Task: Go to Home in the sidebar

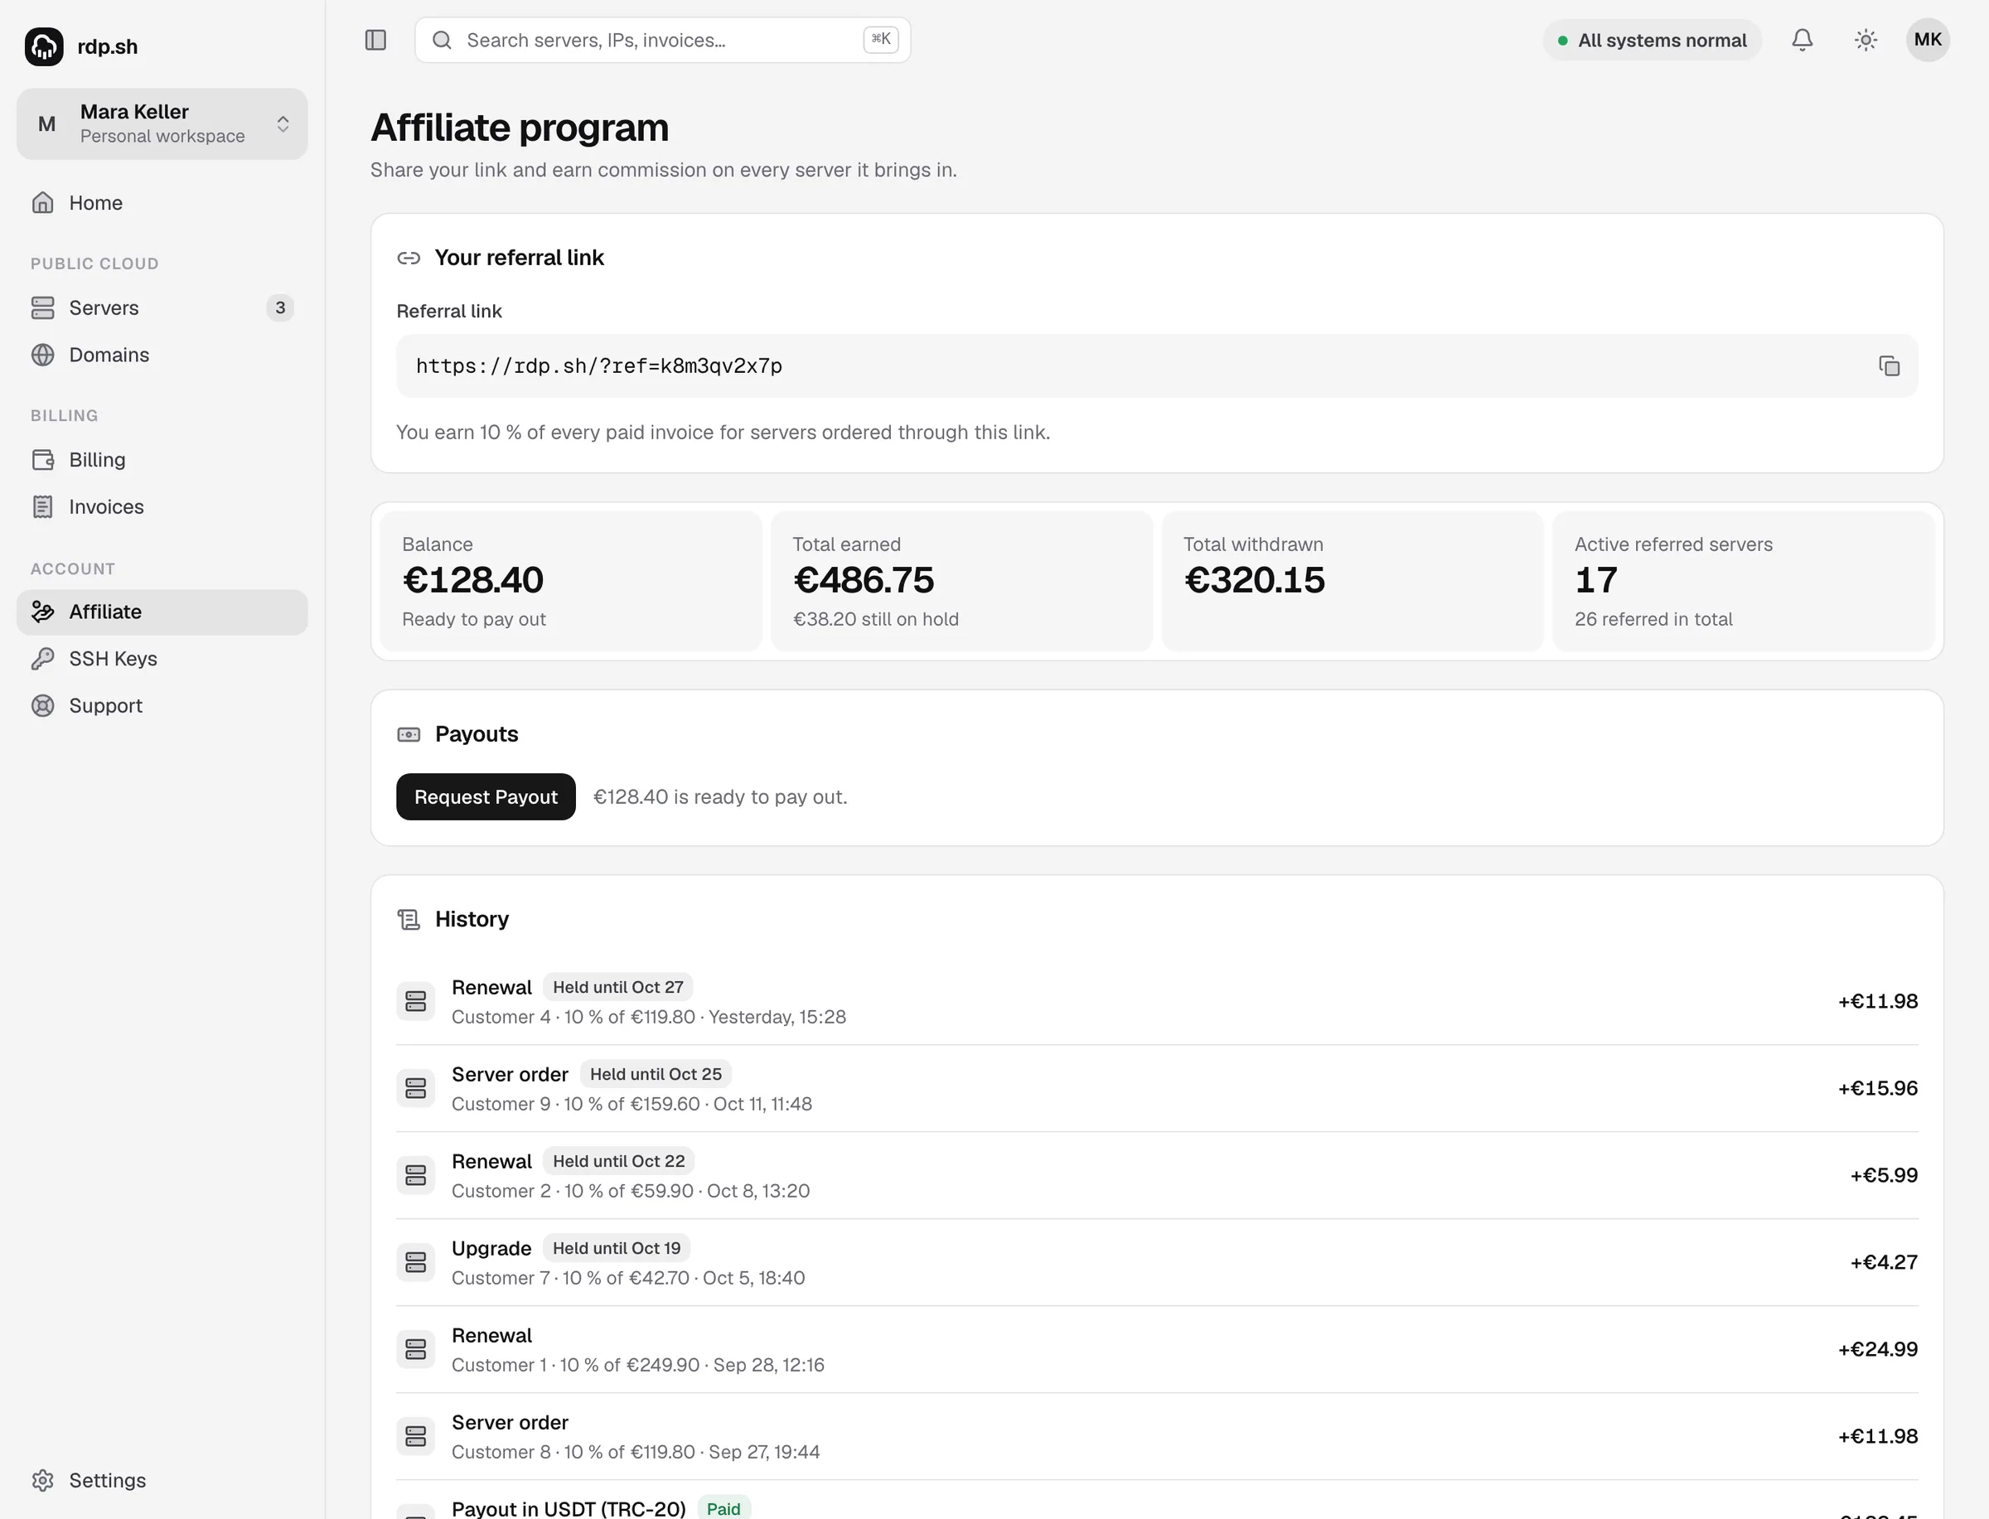Action: pyautogui.click(x=162, y=202)
